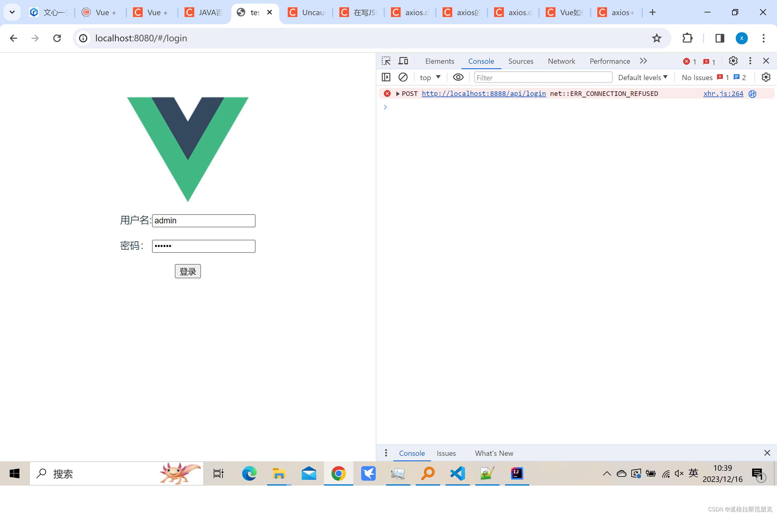
Task: Switch to the Vue如 browser tab
Action: [565, 12]
